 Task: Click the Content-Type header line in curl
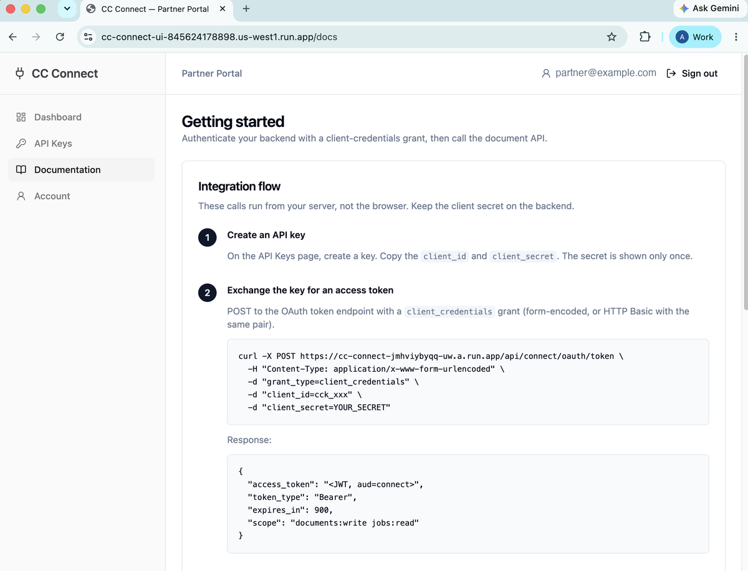[376, 369]
